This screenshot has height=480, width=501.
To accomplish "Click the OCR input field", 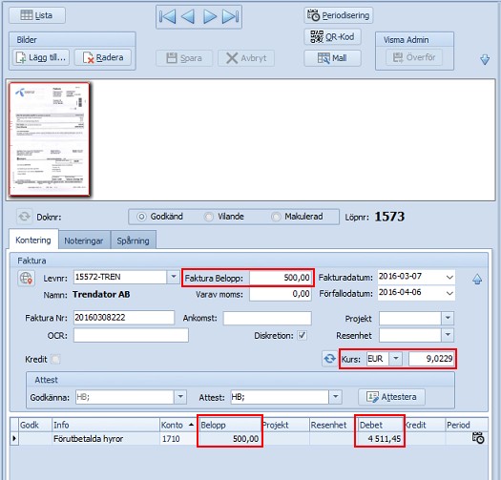I will (131, 336).
